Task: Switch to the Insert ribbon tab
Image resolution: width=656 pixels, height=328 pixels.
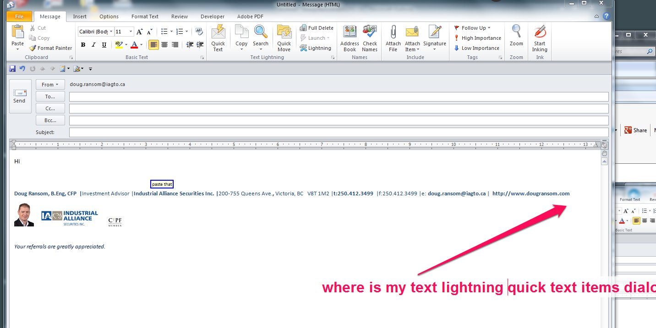Action: (x=80, y=16)
